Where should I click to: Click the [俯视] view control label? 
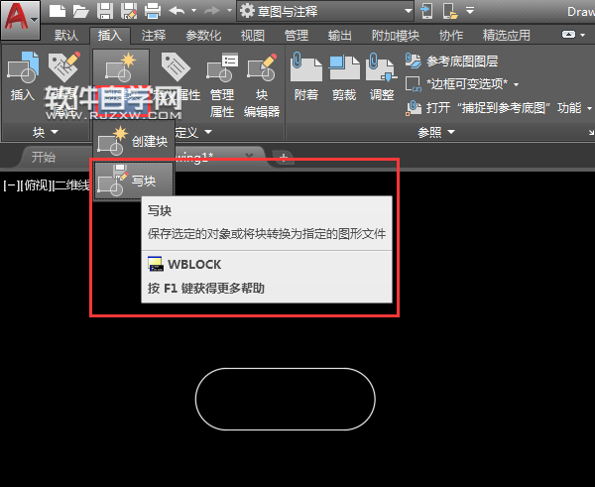[34, 185]
